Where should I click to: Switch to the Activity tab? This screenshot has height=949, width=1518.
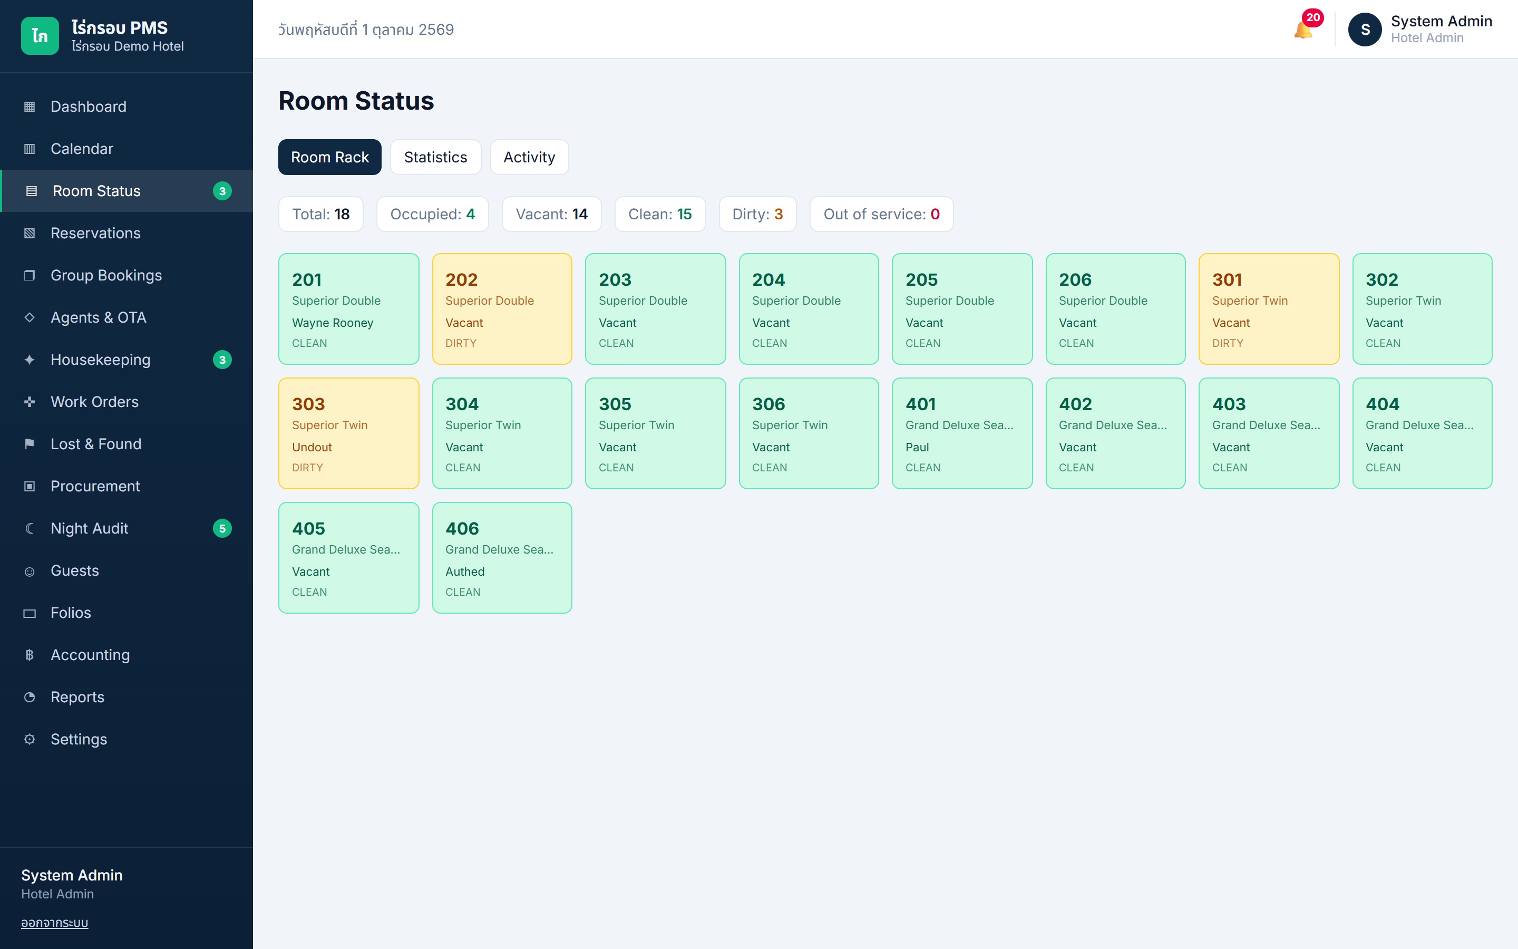point(529,157)
